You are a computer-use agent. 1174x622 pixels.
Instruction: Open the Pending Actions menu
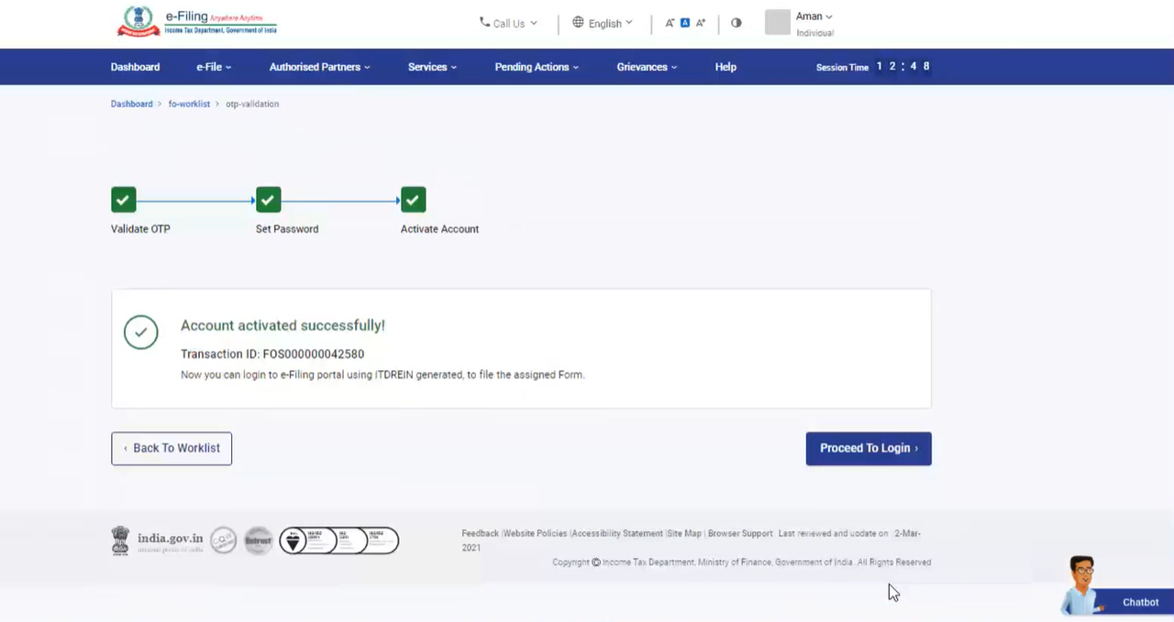pos(536,67)
